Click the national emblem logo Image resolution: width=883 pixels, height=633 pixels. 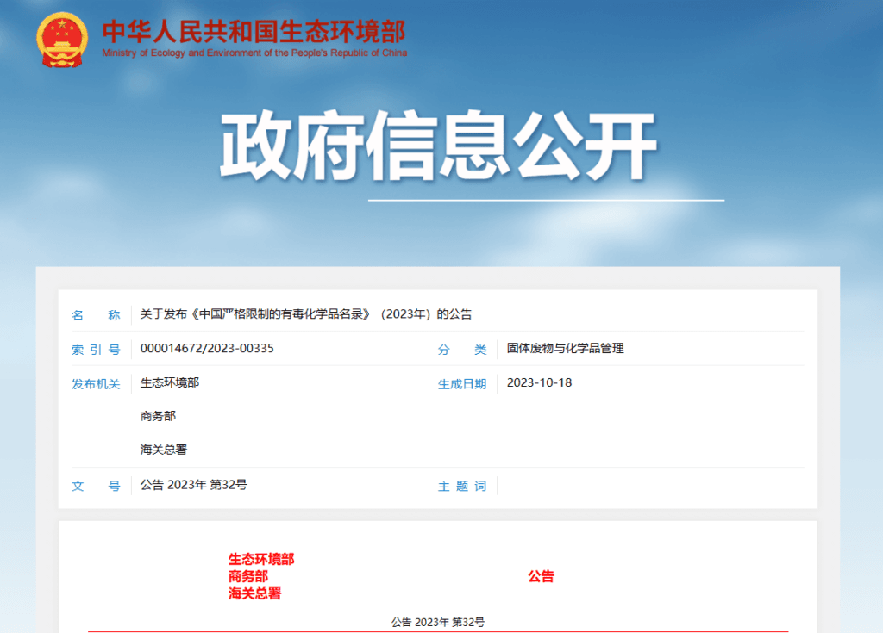62,39
